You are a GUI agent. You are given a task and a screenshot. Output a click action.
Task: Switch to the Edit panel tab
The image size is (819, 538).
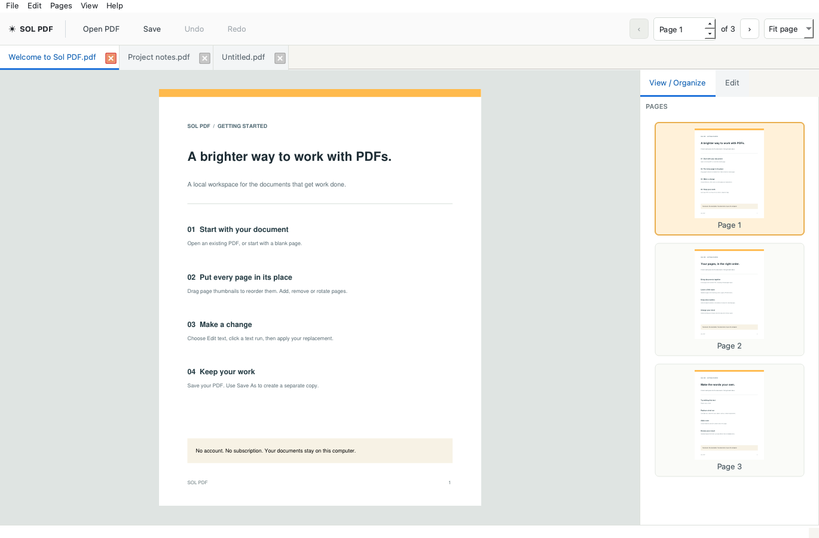732,83
